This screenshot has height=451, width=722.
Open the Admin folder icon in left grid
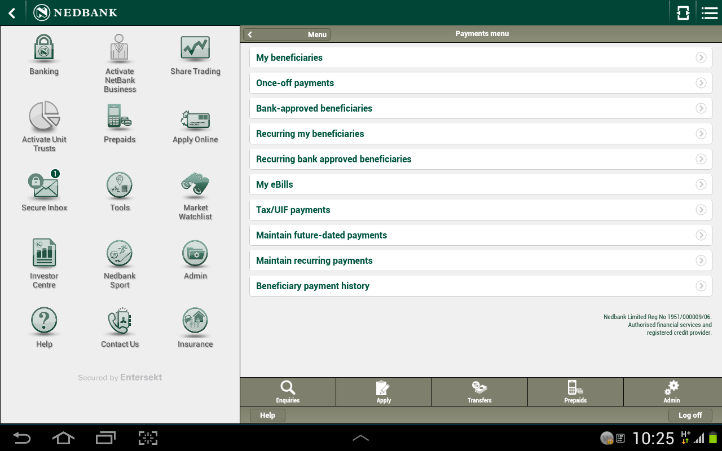(x=195, y=253)
